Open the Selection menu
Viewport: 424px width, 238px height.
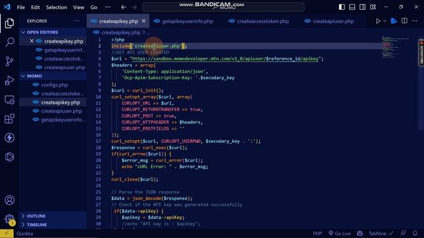[56, 7]
